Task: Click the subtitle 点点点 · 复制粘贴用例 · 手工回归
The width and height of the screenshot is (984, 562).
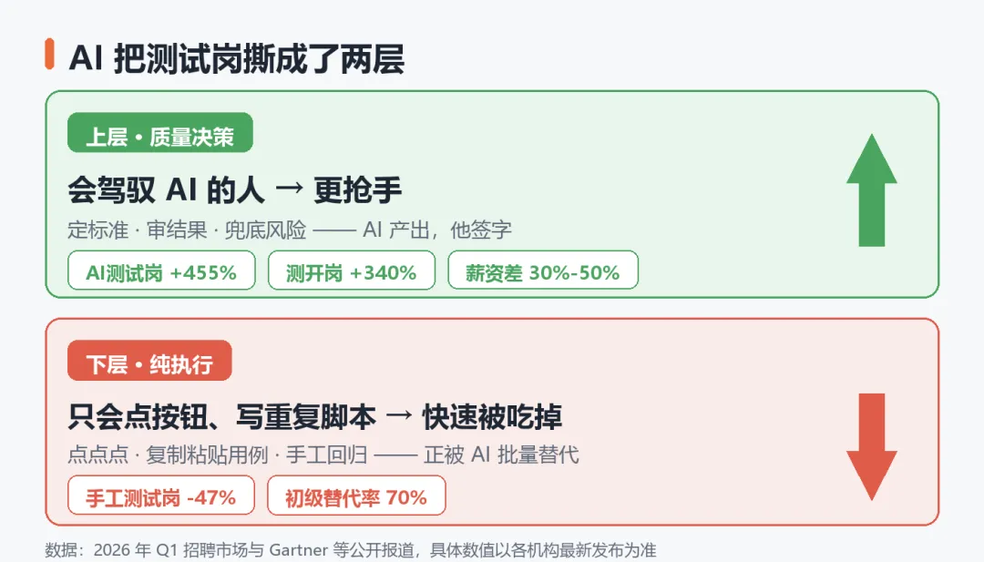Action: click(x=218, y=455)
